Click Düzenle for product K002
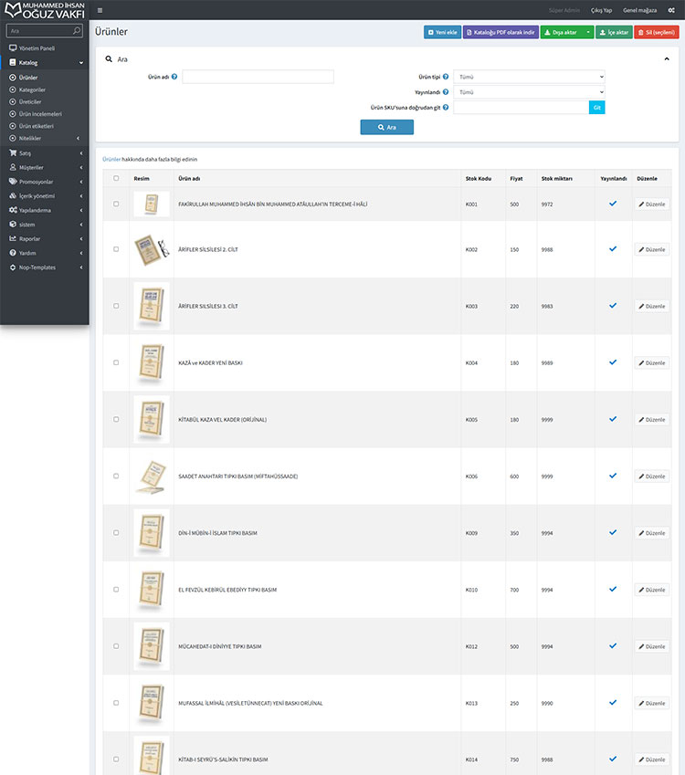The image size is (685, 775). point(652,249)
